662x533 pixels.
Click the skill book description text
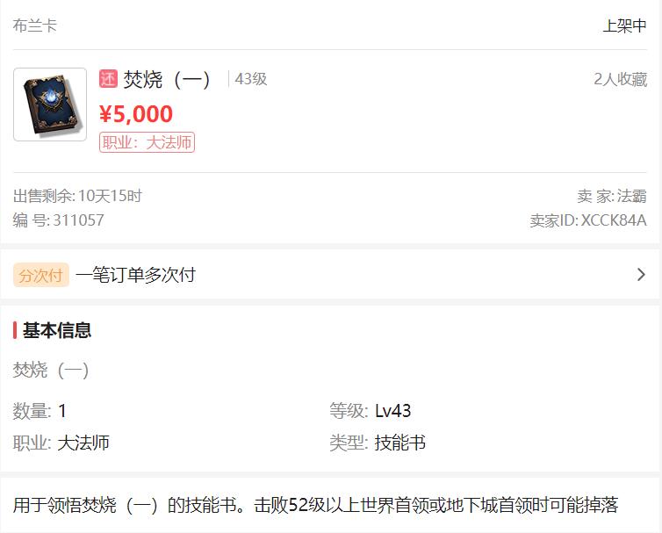coord(315,505)
